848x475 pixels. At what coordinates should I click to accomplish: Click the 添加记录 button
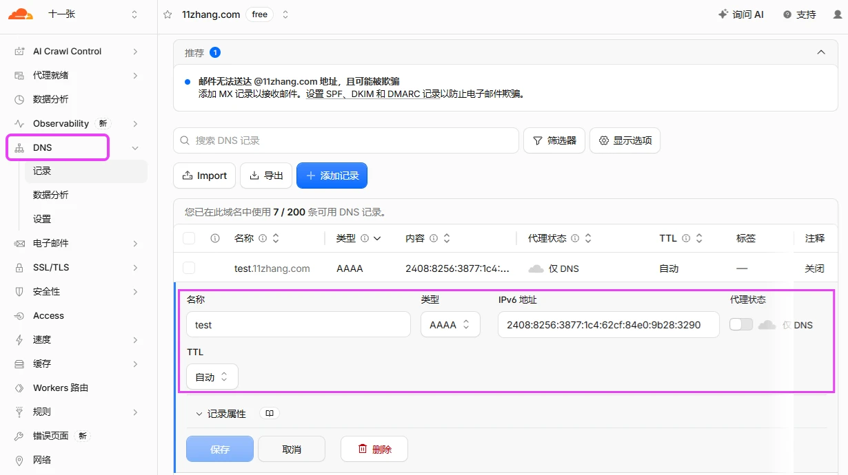tap(332, 176)
